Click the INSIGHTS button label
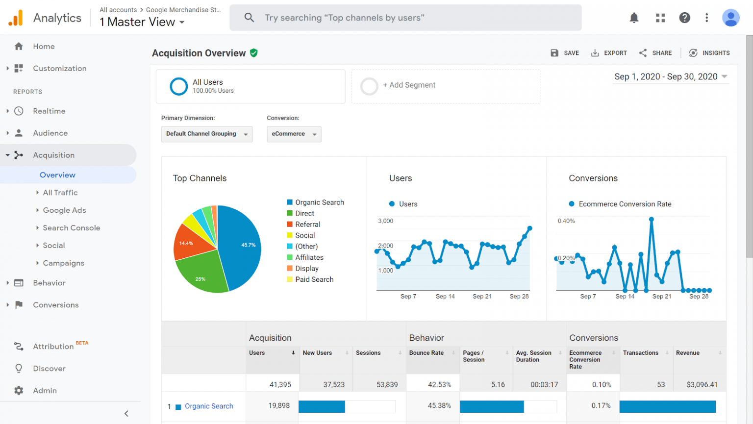Image resolution: width=753 pixels, height=424 pixels. [x=716, y=53]
